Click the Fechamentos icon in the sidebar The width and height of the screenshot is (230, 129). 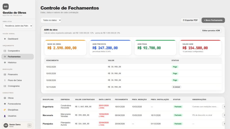click(x=5, y=56)
